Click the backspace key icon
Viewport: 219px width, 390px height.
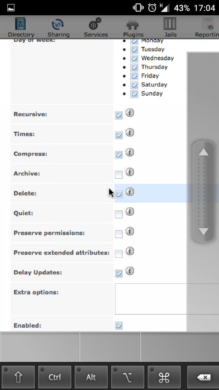(x=203, y=377)
